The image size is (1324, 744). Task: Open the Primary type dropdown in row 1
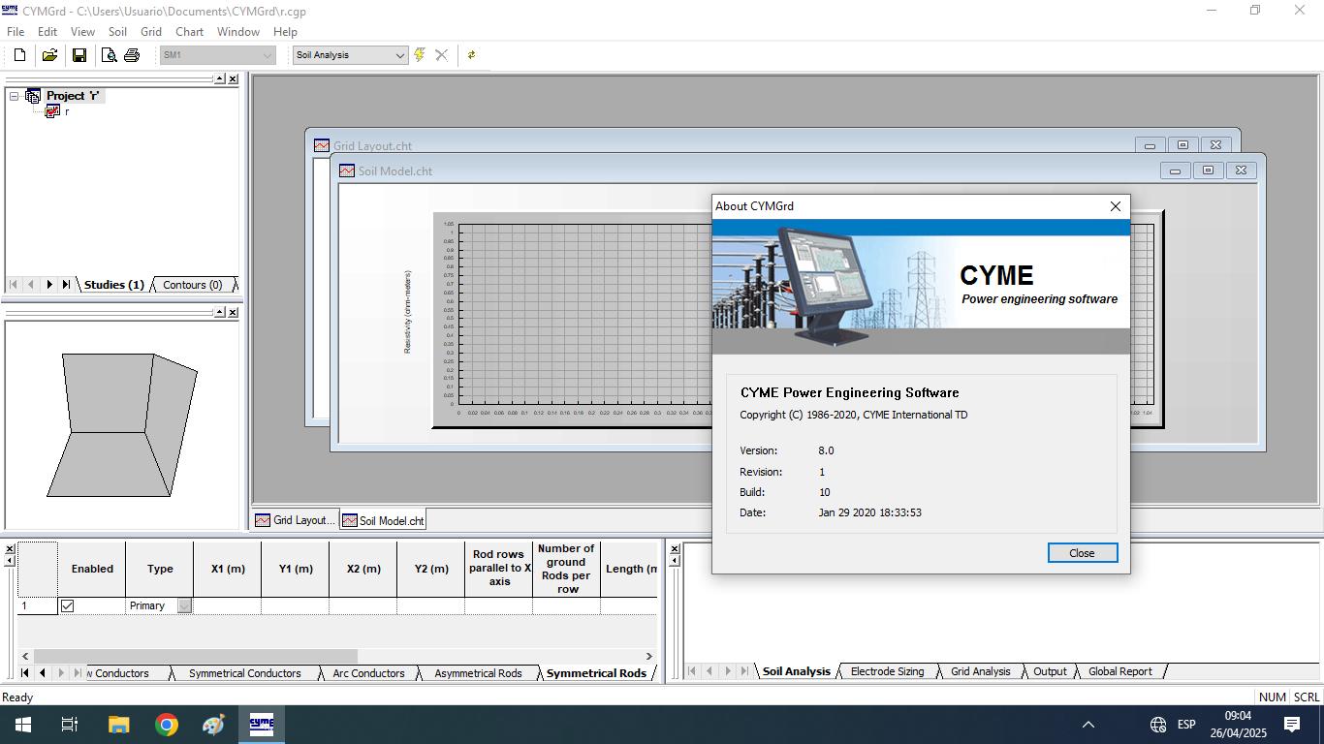click(x=184, y=605)
